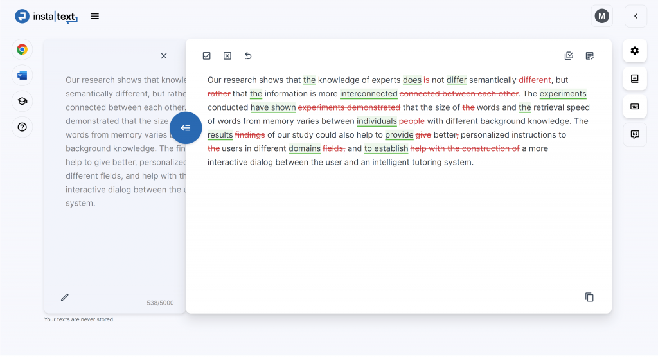Click the notes checklist icon
The width and height of the screenshot is (658, 358).
click(590, 56)
